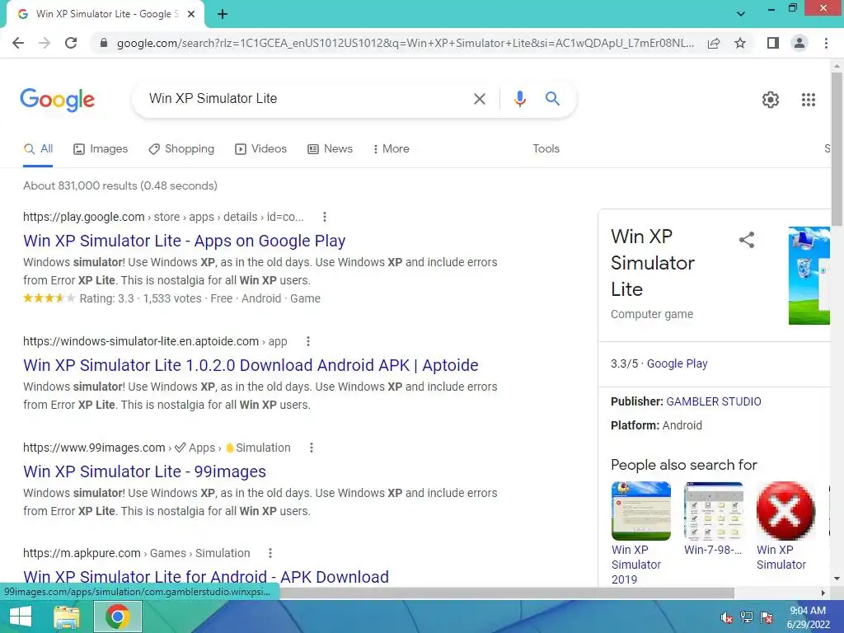The width and height of the screenshot is (844, 633).
Task: Click the muted volume tray icon
Action: pos(727,617)
